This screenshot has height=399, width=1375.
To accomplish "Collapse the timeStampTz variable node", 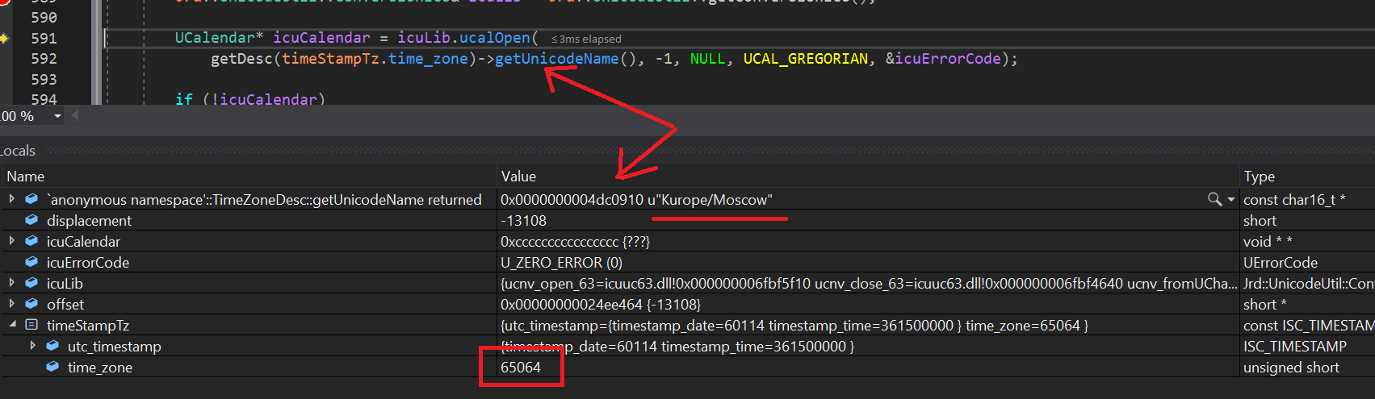I will 11,325.
